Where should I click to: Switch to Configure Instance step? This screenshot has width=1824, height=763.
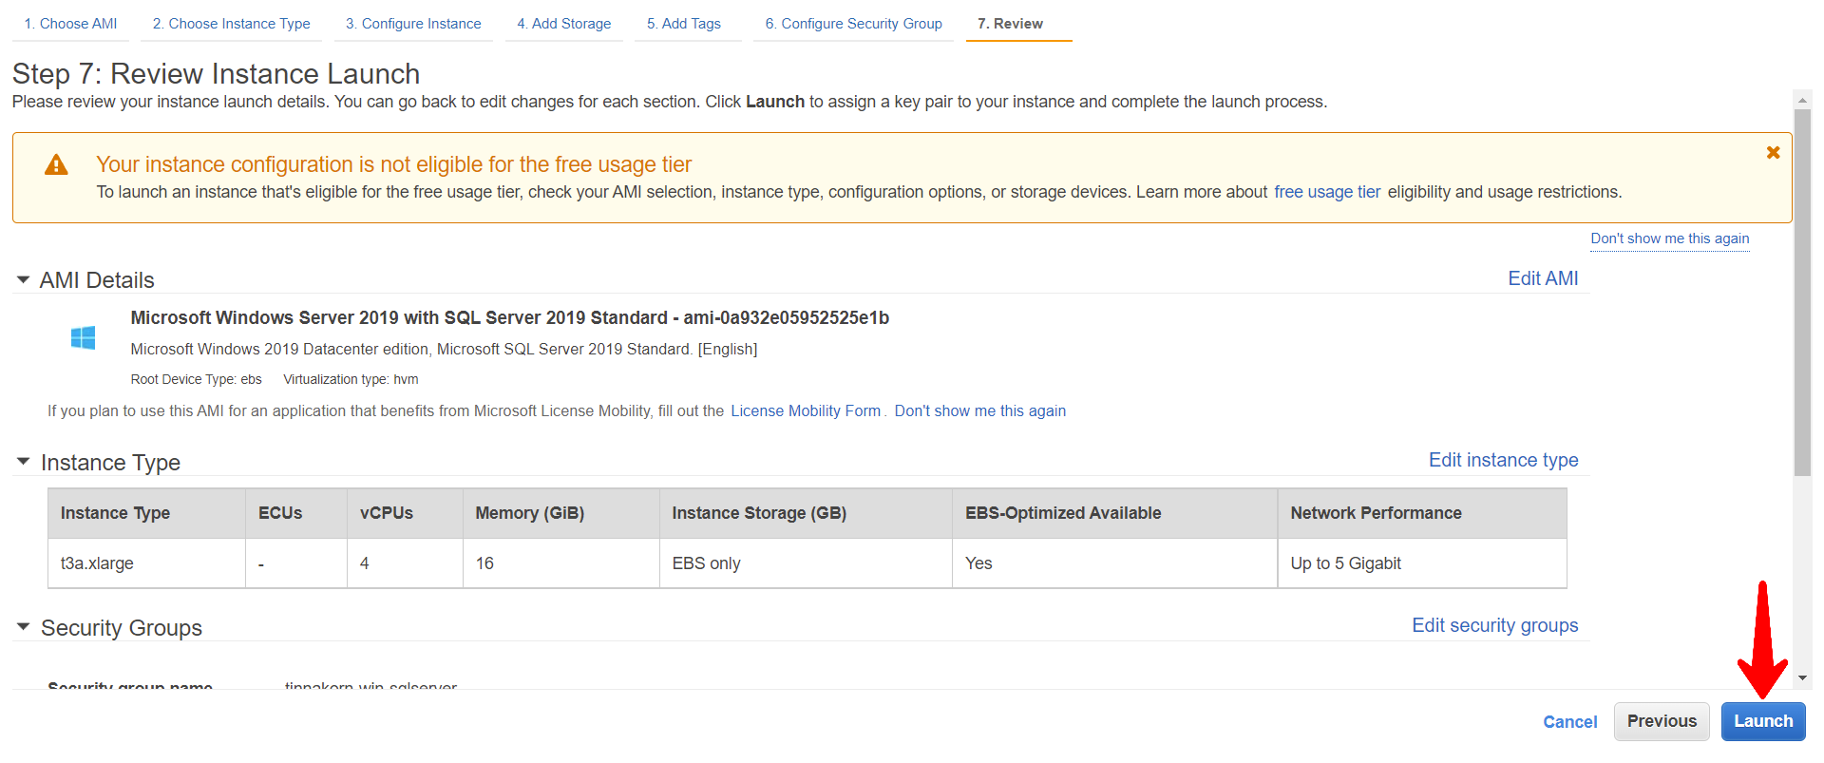point(413,24)
